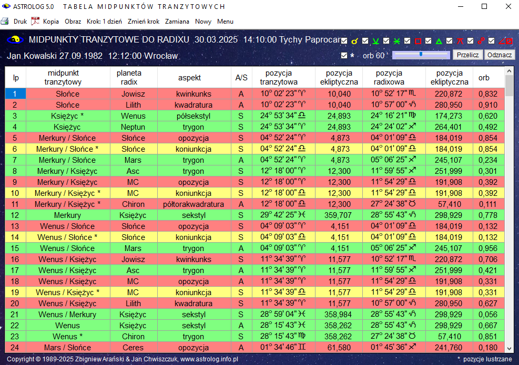Click the blue eye logo by the heading
Image resolution: width=519 pixels, height=365 pixels.
coord(15,40)
